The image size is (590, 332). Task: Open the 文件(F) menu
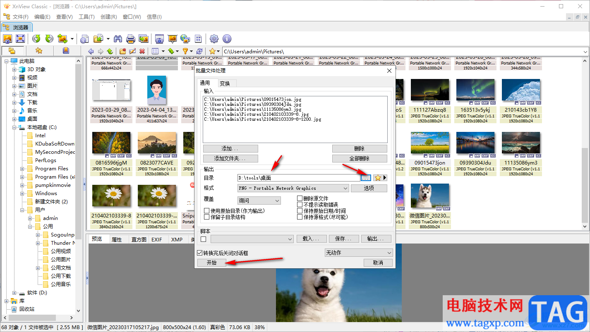(x=21, y=17)
